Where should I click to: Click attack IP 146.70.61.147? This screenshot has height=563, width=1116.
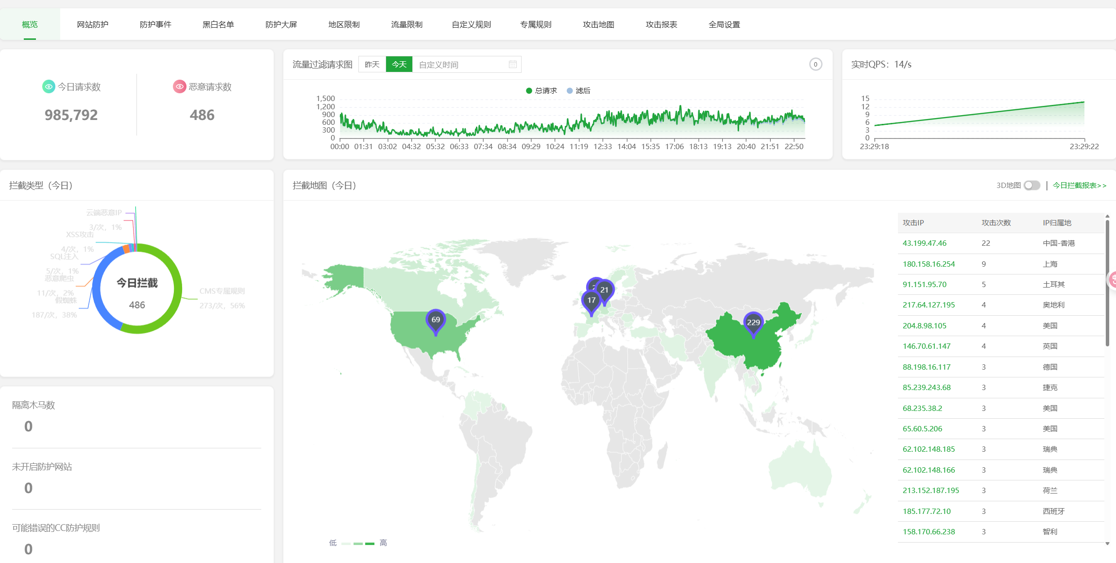[927, 346]
